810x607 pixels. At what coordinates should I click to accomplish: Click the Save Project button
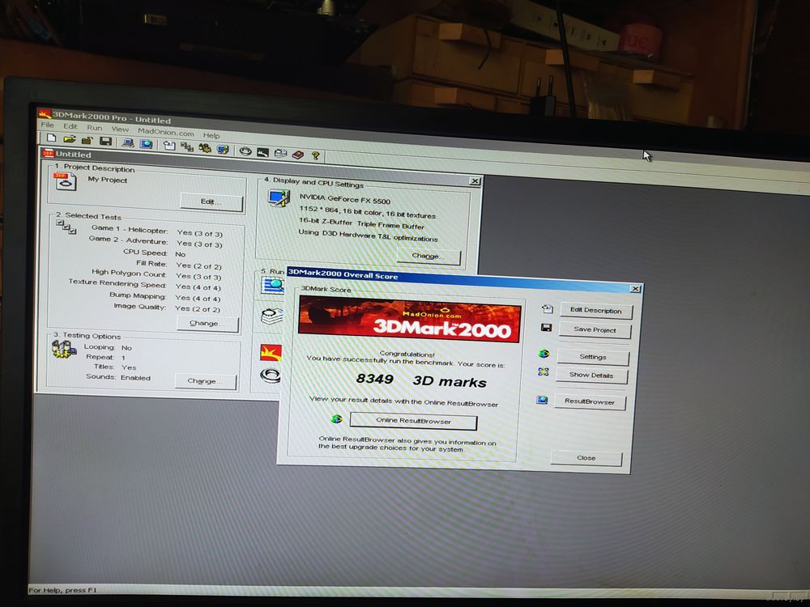pyautogui.click(x=595, y=329)
